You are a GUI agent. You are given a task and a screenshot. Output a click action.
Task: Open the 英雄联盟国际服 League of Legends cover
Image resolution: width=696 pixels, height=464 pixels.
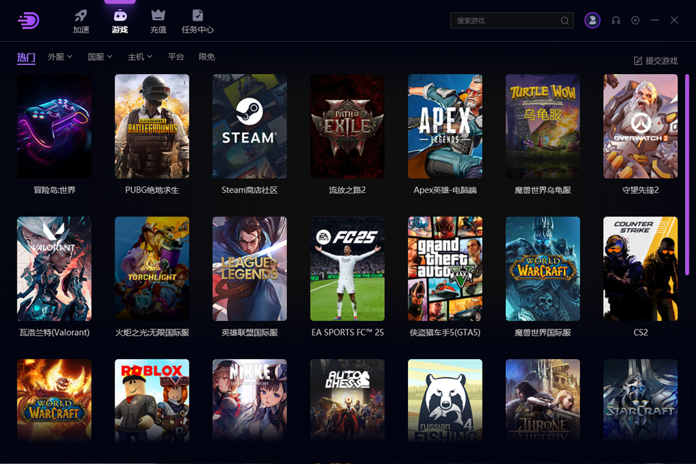249,269
